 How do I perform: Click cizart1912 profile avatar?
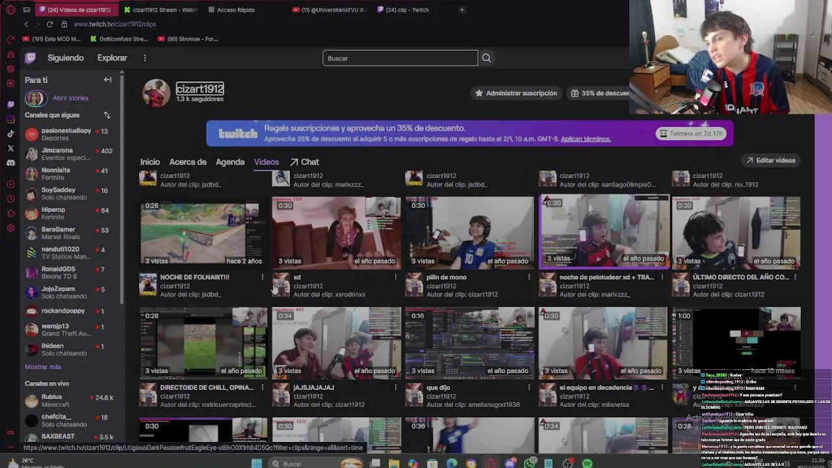(x=156, y=93)
